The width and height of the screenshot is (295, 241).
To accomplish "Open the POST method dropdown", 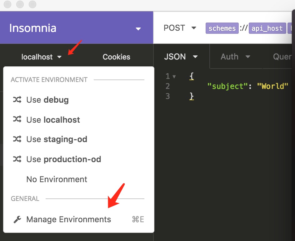I will click(180, 28).
